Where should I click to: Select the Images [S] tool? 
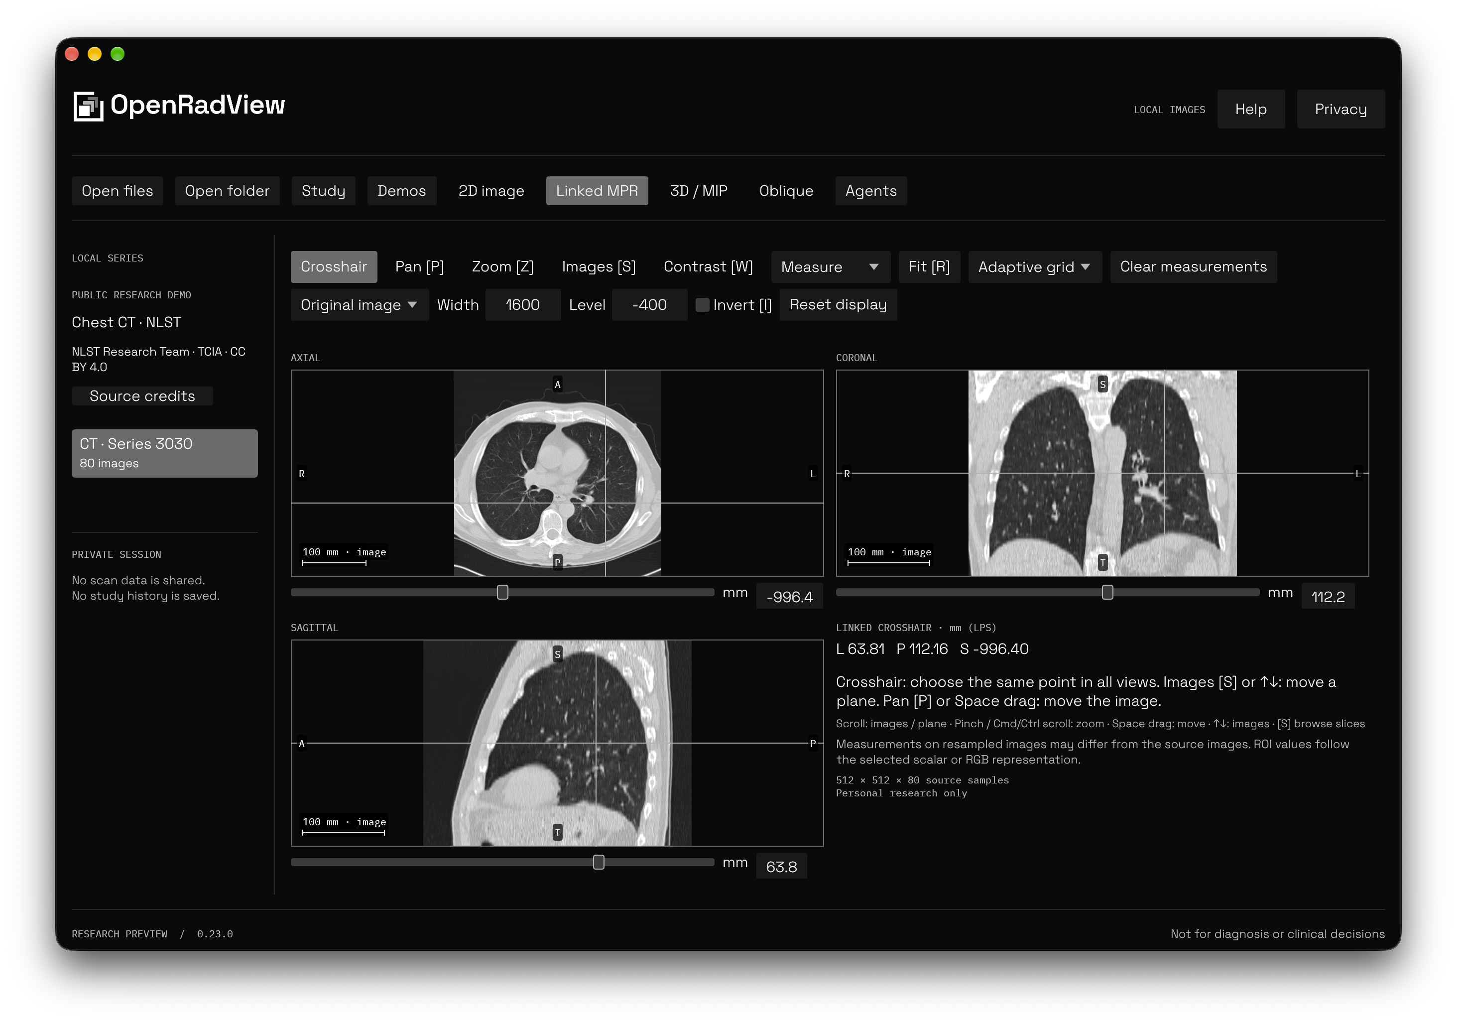(x=599, y=266)
